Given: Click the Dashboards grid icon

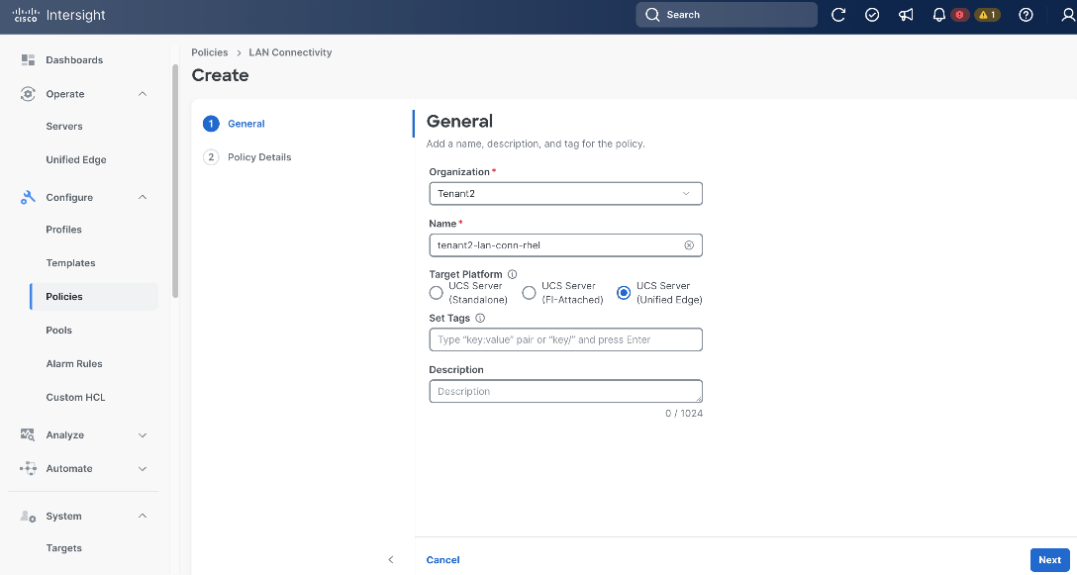Looking at the screenshot, I should pos(28,59).
